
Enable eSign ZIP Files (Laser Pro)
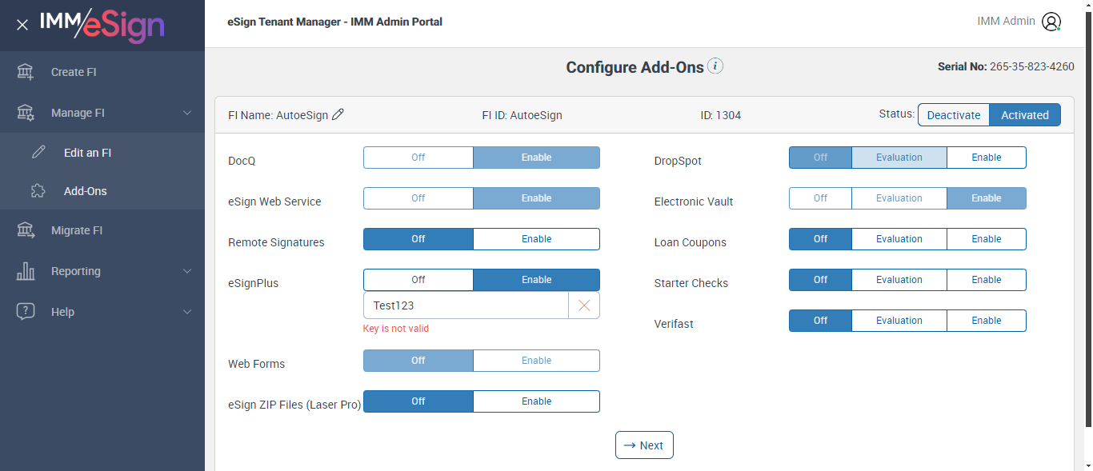536,401
